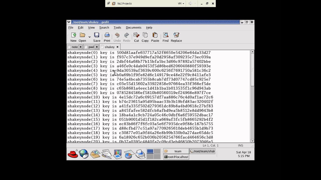Screen dimensions: 321x180
Task: Close the note tab
Action: [x=81, y=47]
